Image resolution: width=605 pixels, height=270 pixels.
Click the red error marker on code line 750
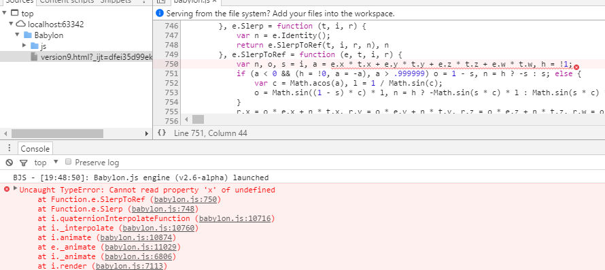pyautogui.click(x=576, y=67)
